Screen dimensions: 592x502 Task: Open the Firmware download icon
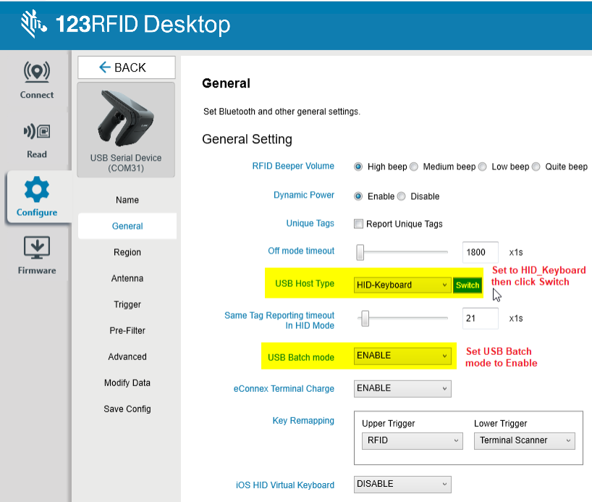point(37,248)
